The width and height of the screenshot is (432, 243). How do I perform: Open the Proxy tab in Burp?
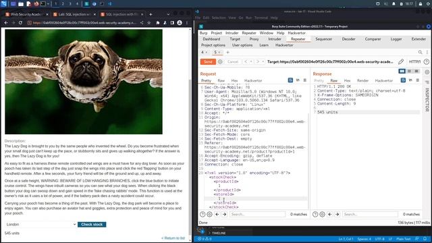254,39
